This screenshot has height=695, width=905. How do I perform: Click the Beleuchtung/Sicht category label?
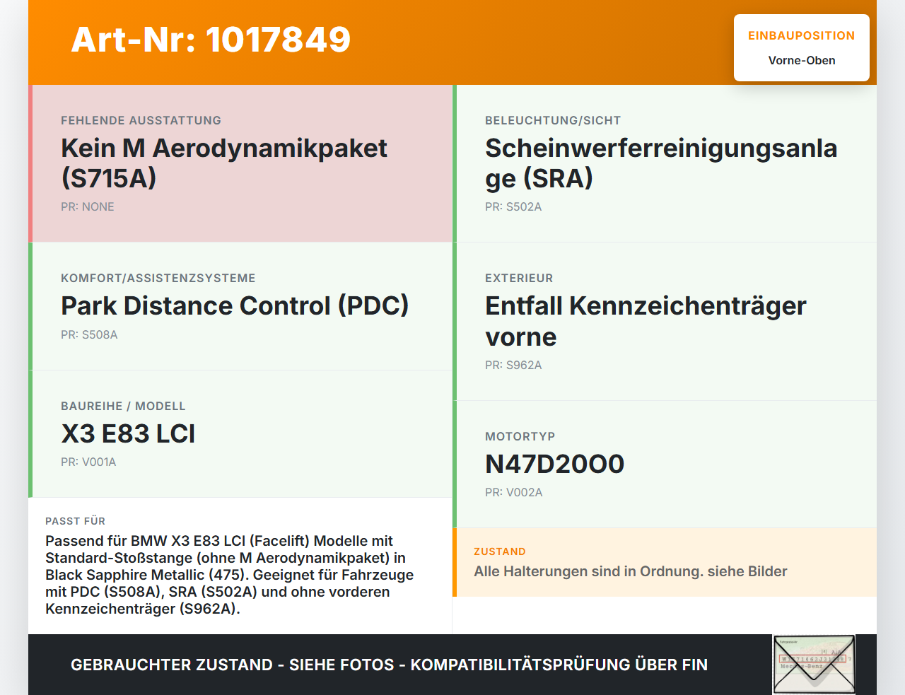point(553,121)
